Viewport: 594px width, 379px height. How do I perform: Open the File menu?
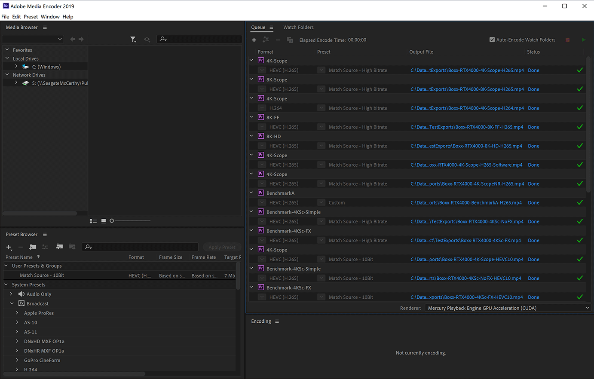tap(5, 17)
